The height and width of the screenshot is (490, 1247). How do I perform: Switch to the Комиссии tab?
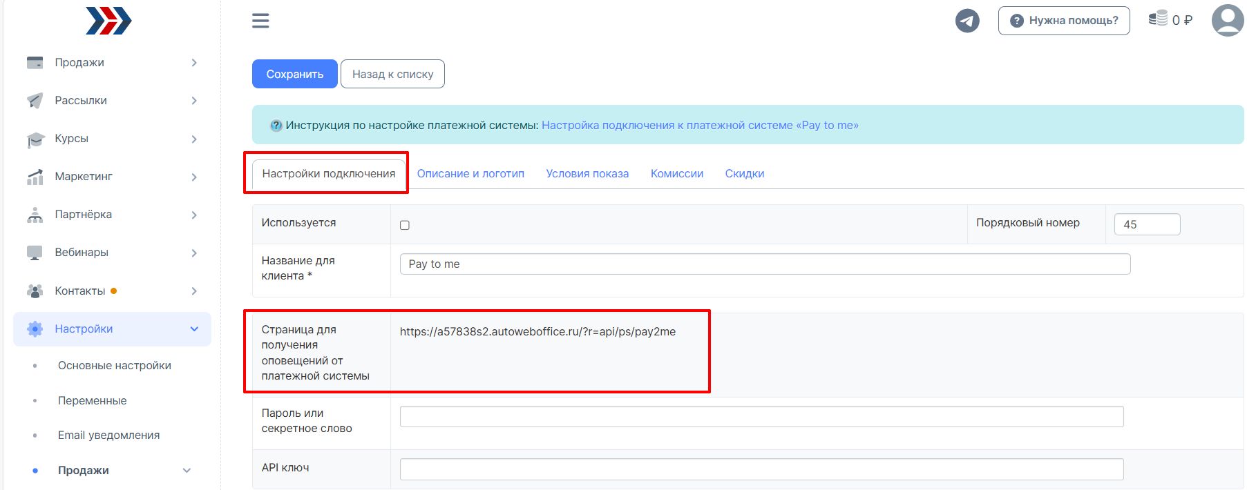(677, 174)
